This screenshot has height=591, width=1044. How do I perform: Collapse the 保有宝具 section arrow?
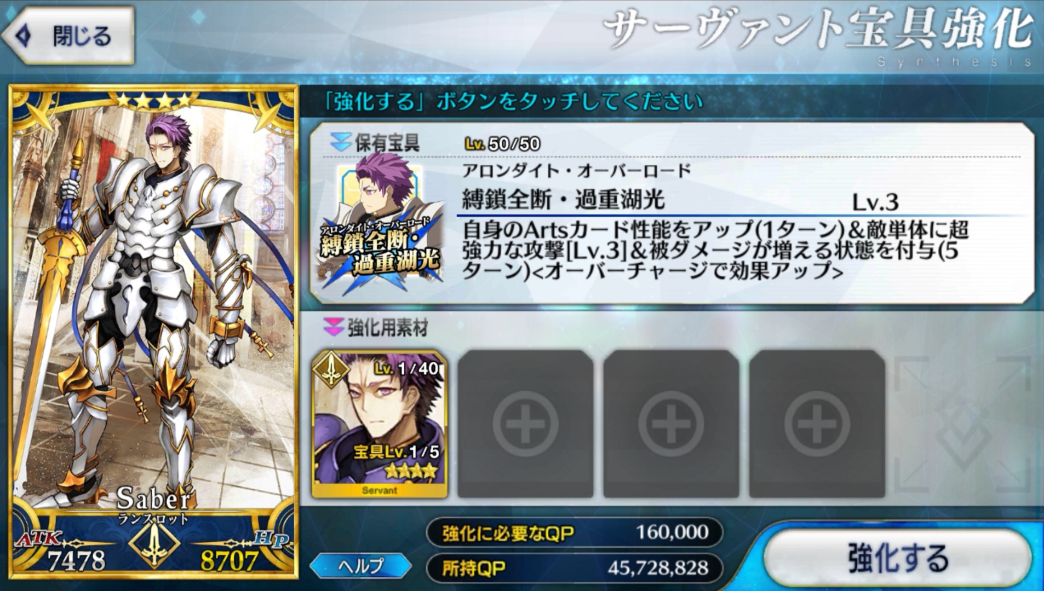click(340, 142)
